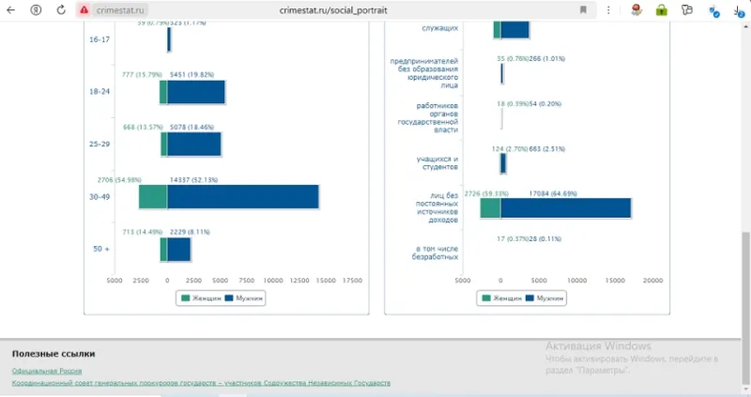Click the red security warning triangle icon

tap(84, 9)
